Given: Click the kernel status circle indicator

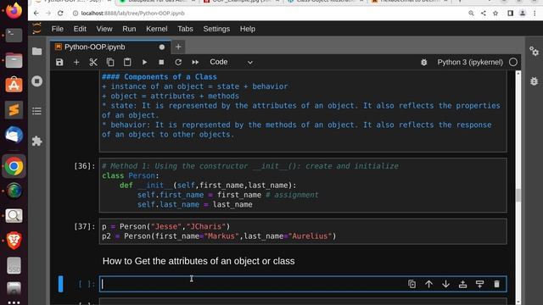Looking at the screenshot, I should (513, 62).
